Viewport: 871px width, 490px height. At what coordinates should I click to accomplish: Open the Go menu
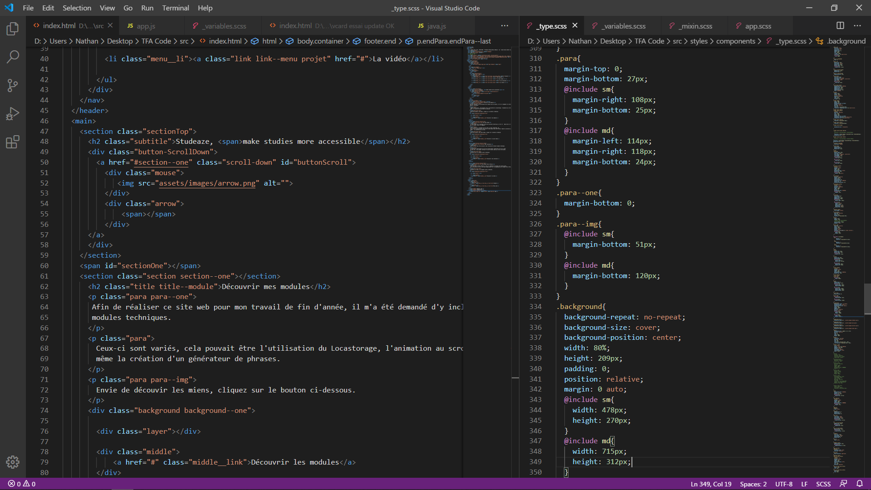[x=128, y=8]
